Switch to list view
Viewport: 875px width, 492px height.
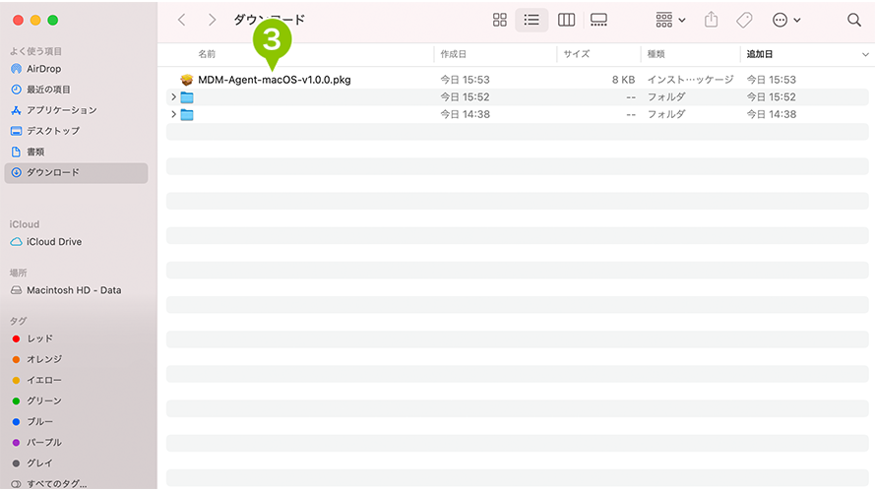[531, 20]
